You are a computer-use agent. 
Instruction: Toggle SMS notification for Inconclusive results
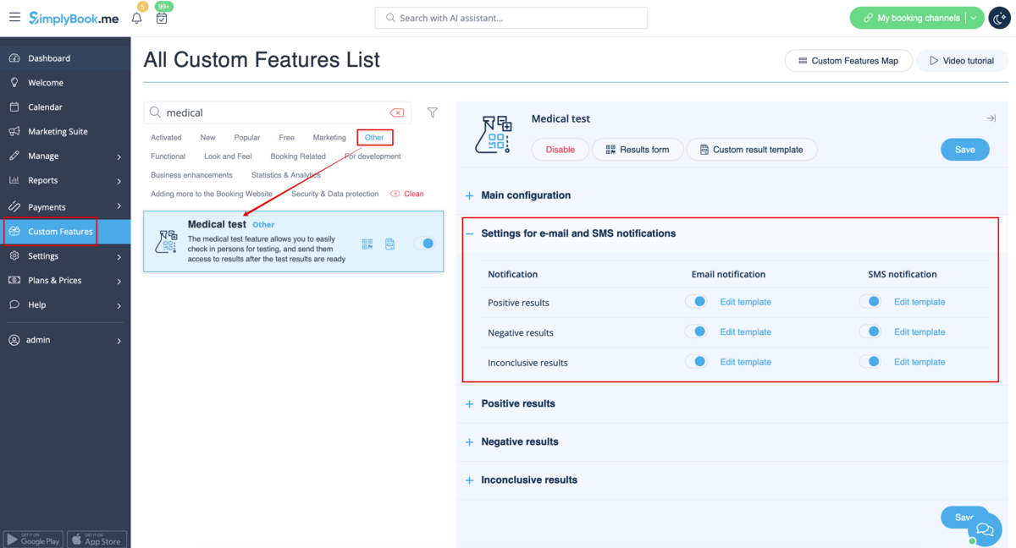click(870, 362)
